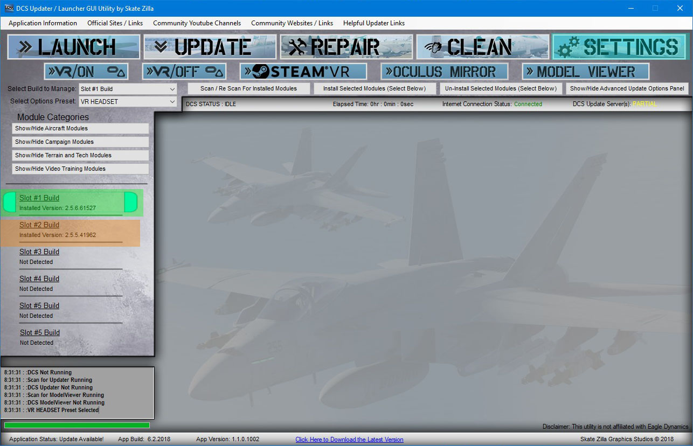Viewport: 693px width, 446px height.
Task: Click 'PARTIAL' update server status
Action: click(645, 104)
